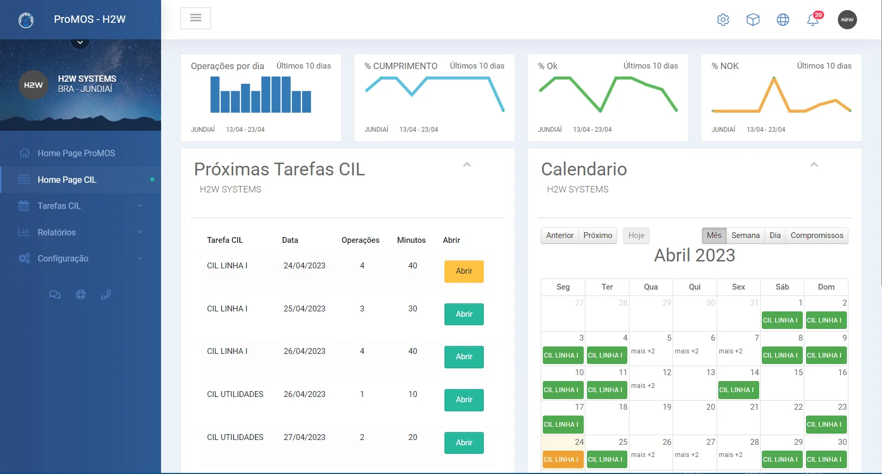The width and height of the screenshot is (882, 474).
Task: Click orange CIL LINHA I event on day 24
Action: (x=563, y=460)
